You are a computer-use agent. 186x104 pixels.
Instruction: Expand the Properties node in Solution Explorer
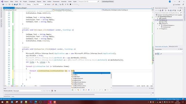point(158,18)
